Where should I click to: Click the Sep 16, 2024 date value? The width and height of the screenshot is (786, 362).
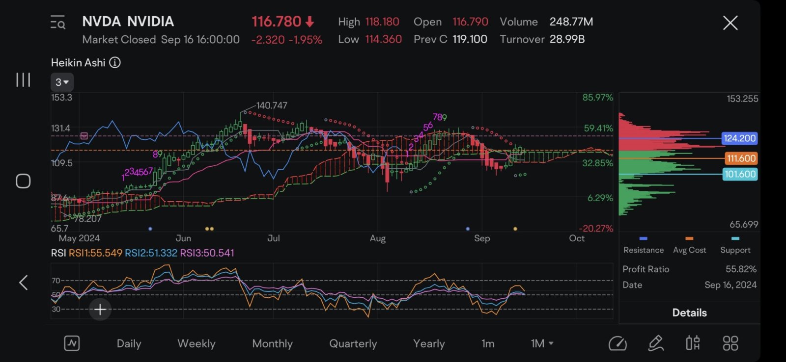[x=730, y=285]
